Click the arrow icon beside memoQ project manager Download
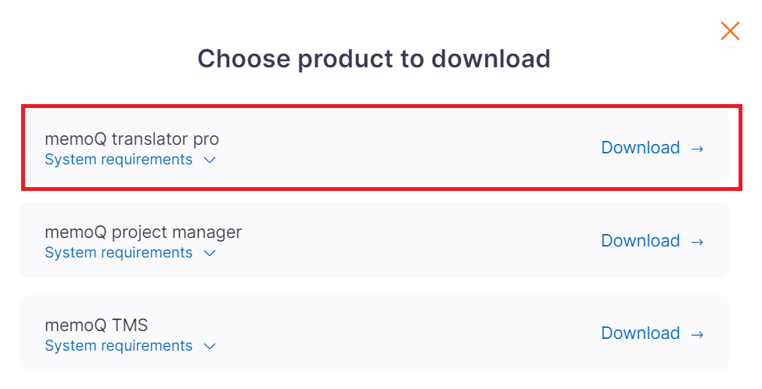The image size is (762, 389). 698,241
